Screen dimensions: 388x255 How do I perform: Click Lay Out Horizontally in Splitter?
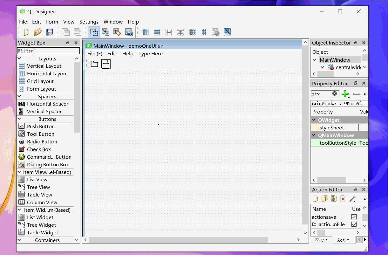(x=169, y=32)
